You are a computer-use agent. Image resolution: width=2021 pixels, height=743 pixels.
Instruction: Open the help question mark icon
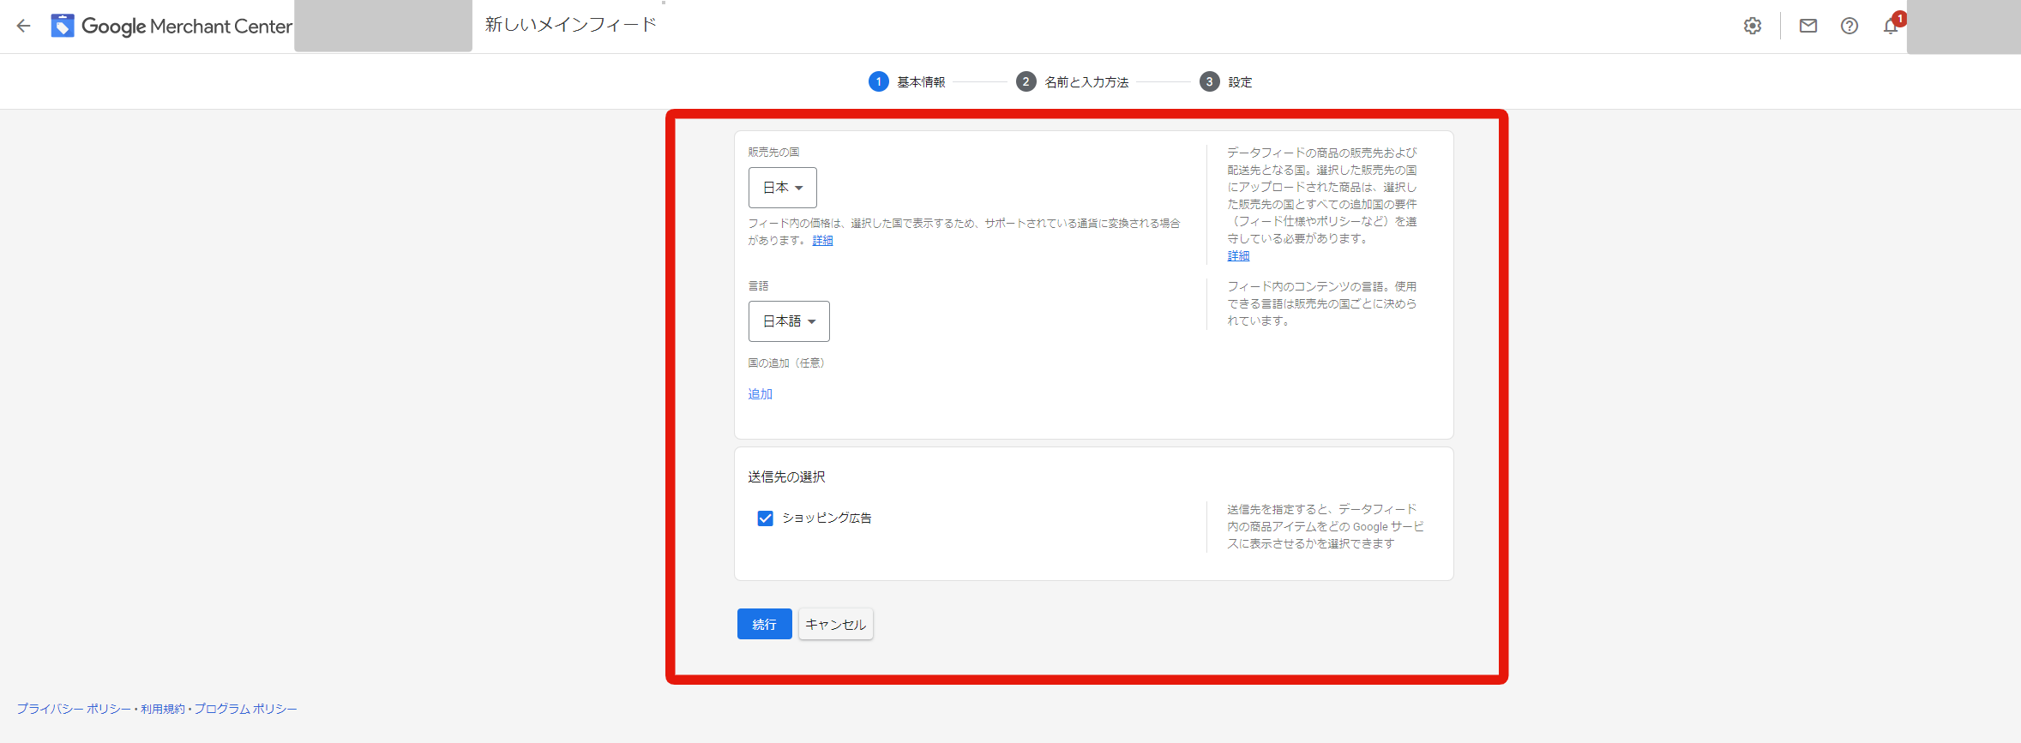(1850, 26)
